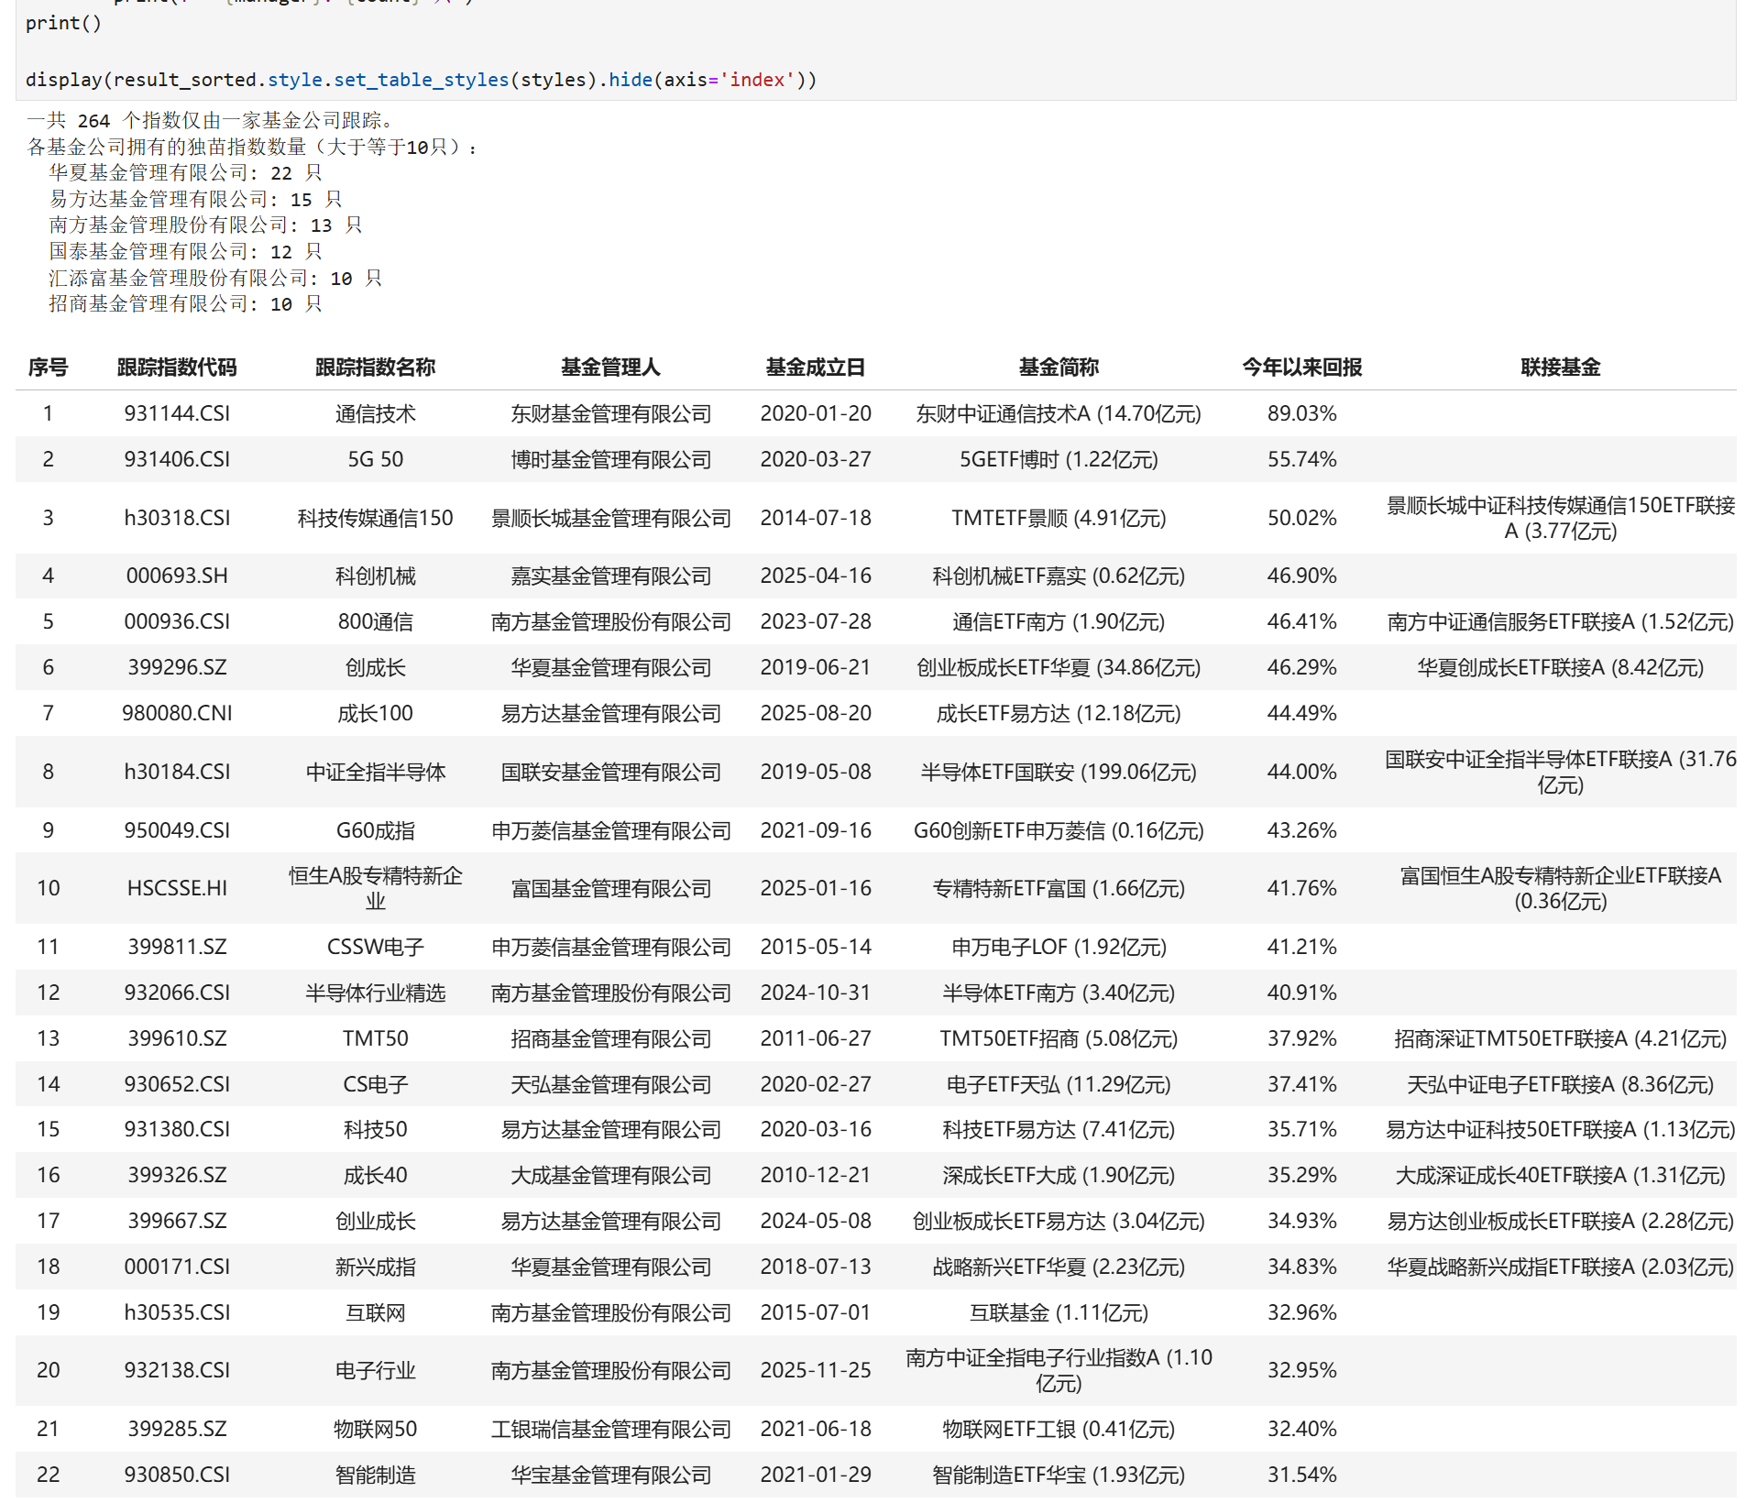The width and height of the screenshot is (1745, 1503).
Task: Click fund name 半导体ETF国联安 (199.06亿元)
Action: tap(1059, 772)
